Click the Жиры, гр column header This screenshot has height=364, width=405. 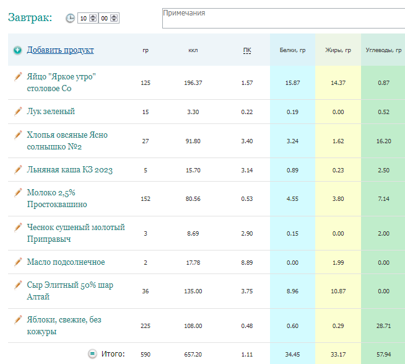338,50
